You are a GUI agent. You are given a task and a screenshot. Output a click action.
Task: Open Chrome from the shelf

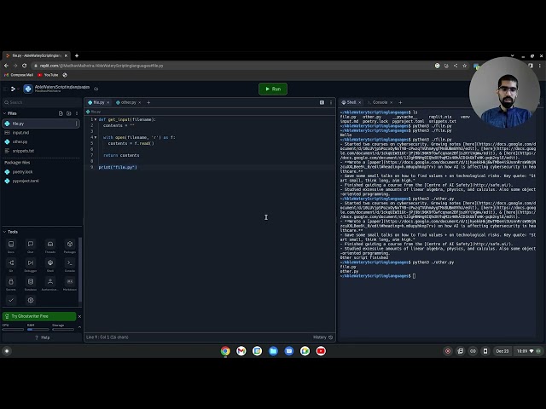(225, 351)
